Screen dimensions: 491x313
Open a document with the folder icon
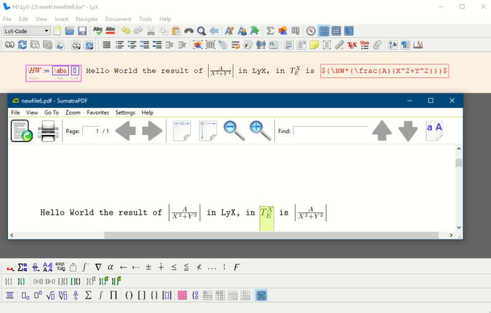tap(69, 31)
